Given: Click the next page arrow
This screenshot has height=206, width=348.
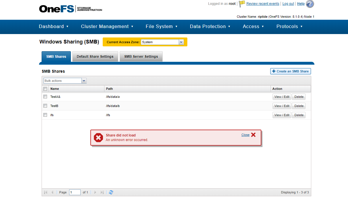Looking at the screenshot, I should 95,192.
